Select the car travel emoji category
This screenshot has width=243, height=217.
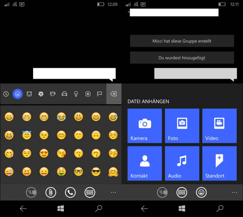[65, 94]
